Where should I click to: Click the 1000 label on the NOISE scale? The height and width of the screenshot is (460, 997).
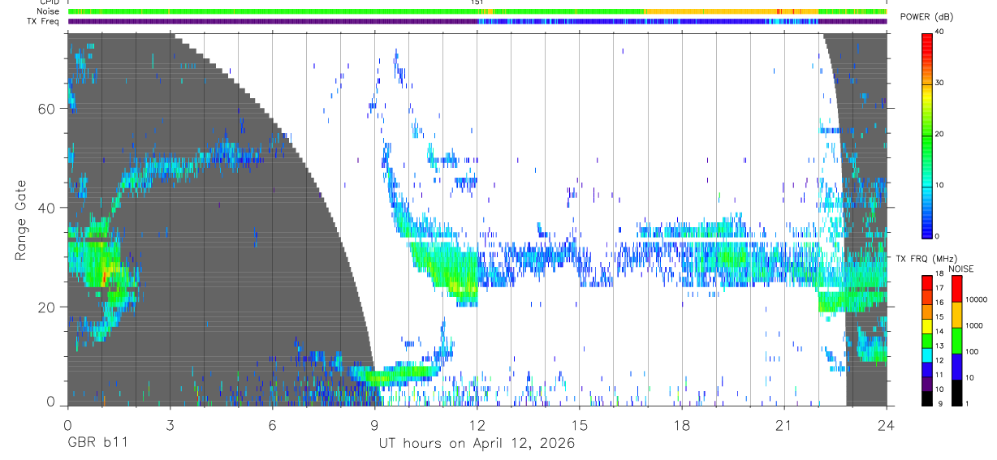point(973,326)
